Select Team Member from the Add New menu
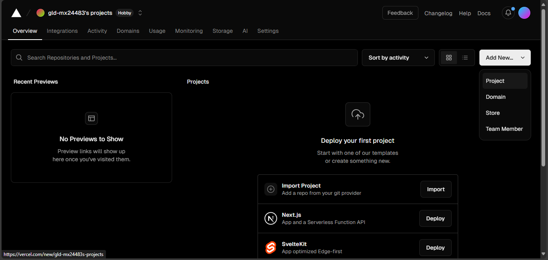Viewport: 548px width, 260px height. point(504,129)
